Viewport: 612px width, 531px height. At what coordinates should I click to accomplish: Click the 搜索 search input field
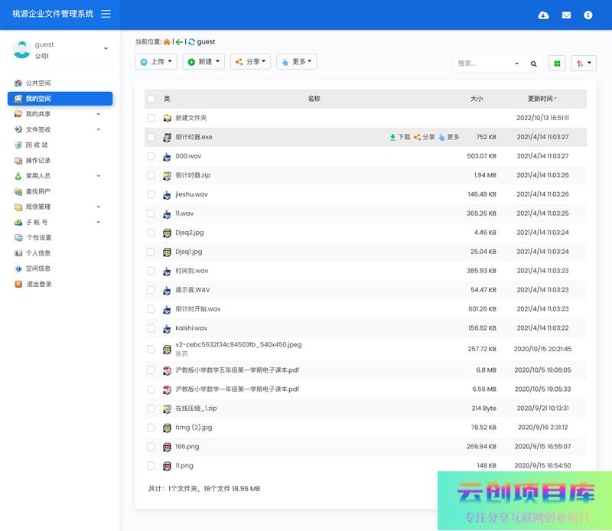click(x=483, y=64)
